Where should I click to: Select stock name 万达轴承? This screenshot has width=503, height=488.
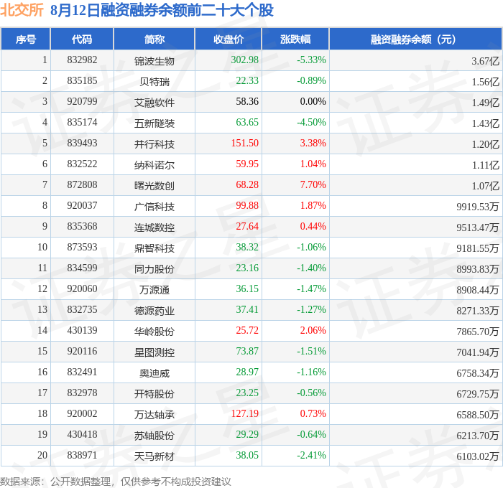pyautogui.click(x=154, y=415)
